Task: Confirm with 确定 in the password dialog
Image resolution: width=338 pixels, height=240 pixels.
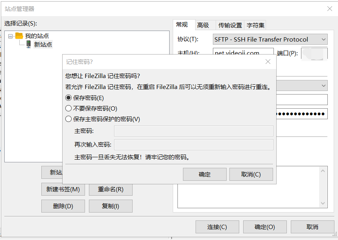Action: tap(205, 175)
